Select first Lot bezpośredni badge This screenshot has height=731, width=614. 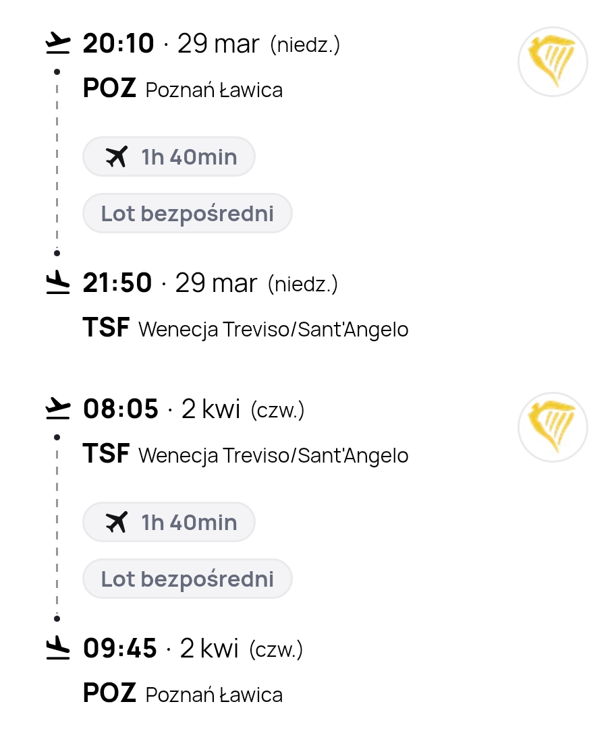click(x=188, y=214)
